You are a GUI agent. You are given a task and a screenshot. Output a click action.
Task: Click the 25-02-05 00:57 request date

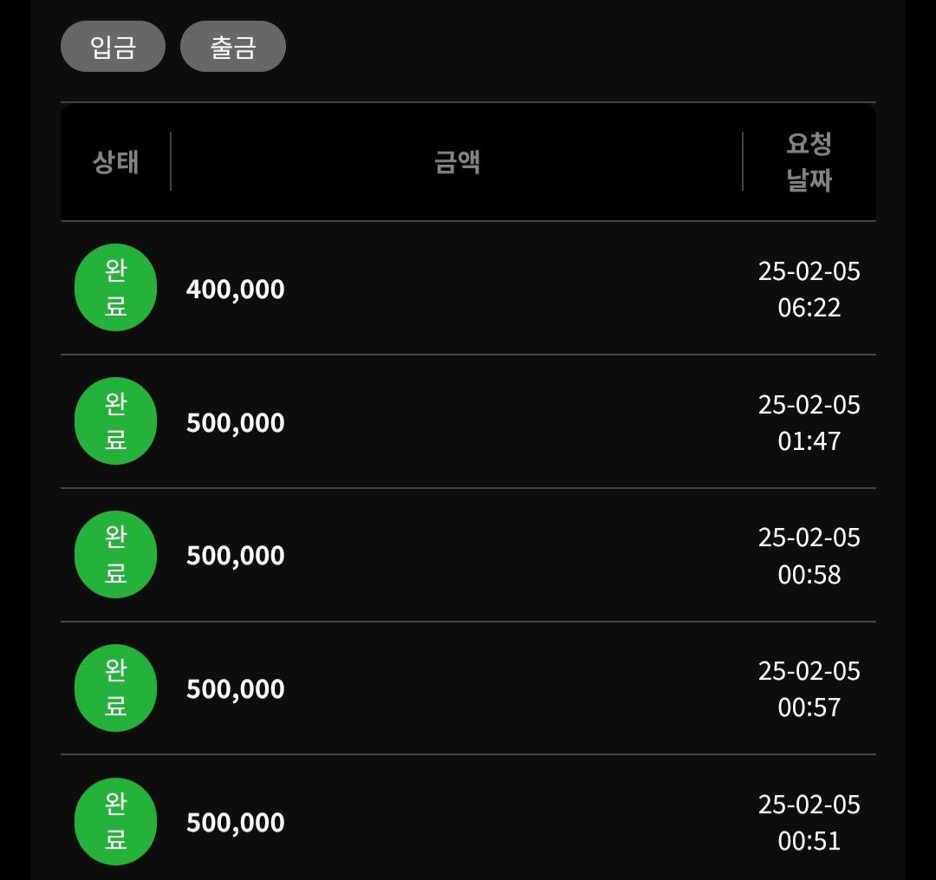(809, 689)
